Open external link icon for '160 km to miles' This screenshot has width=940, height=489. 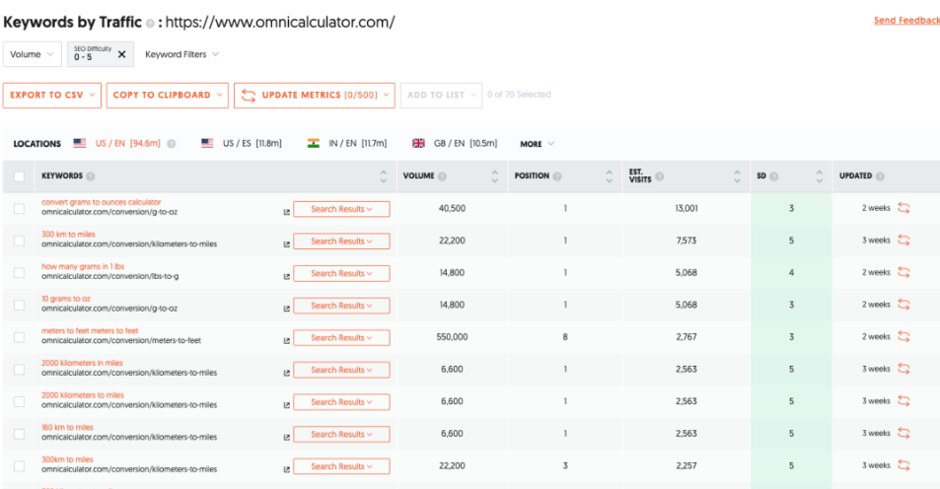(287, 438)
